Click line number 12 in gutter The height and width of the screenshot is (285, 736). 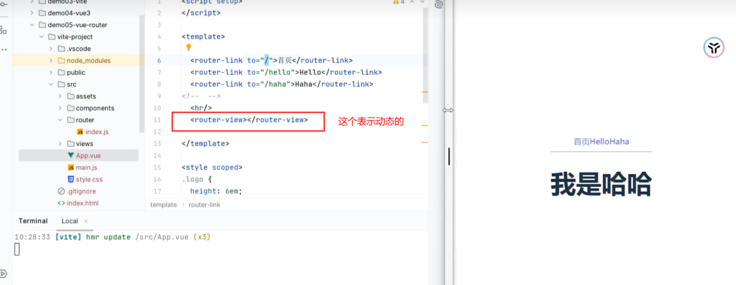(157, 132)
